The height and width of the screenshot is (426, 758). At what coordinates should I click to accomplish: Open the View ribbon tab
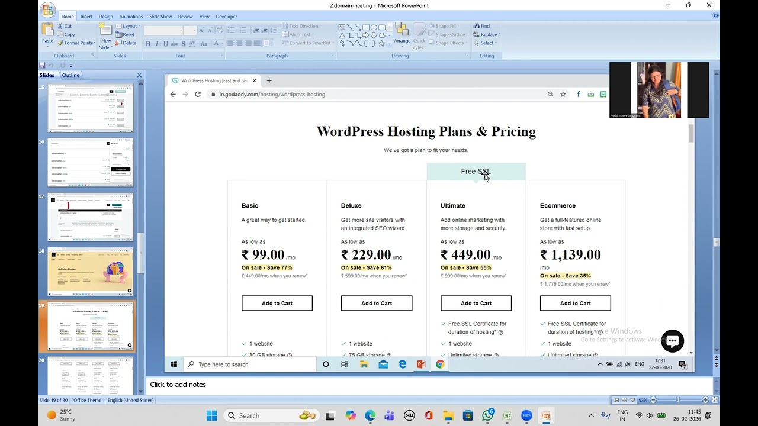(x=204, y=17)
